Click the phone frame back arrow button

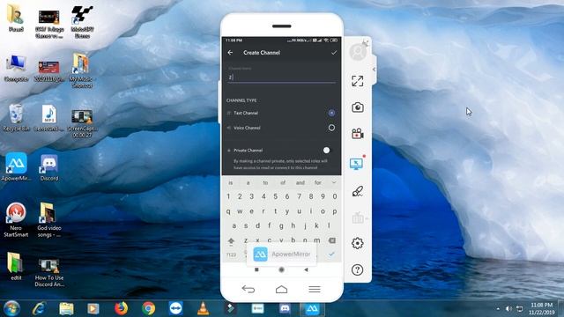tap(249, 289)
